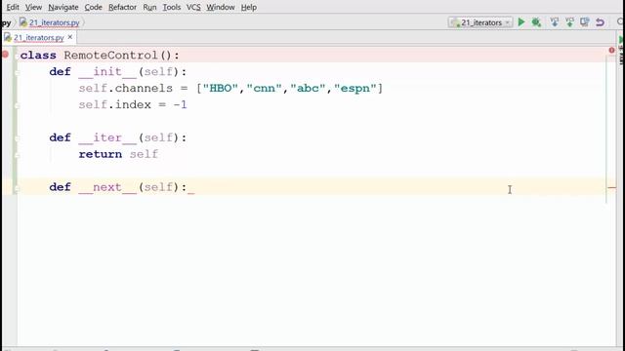Image resolution: width=625 pixels, height=351 pixels.
Task: Jump to the error stripe mark near __next__ line
Action: coord(612,187)
